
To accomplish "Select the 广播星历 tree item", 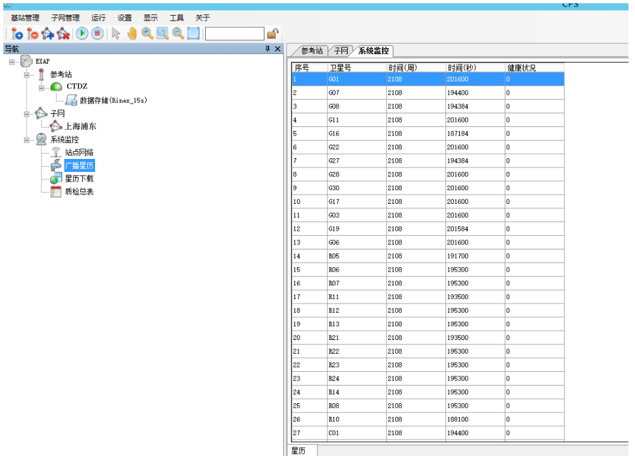I will (x=79, y=165).
